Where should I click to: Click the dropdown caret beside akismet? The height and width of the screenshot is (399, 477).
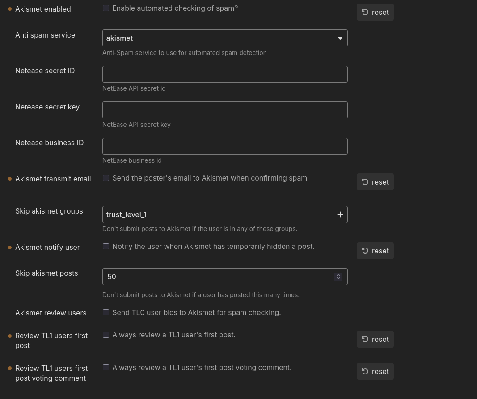click(340, 38)
